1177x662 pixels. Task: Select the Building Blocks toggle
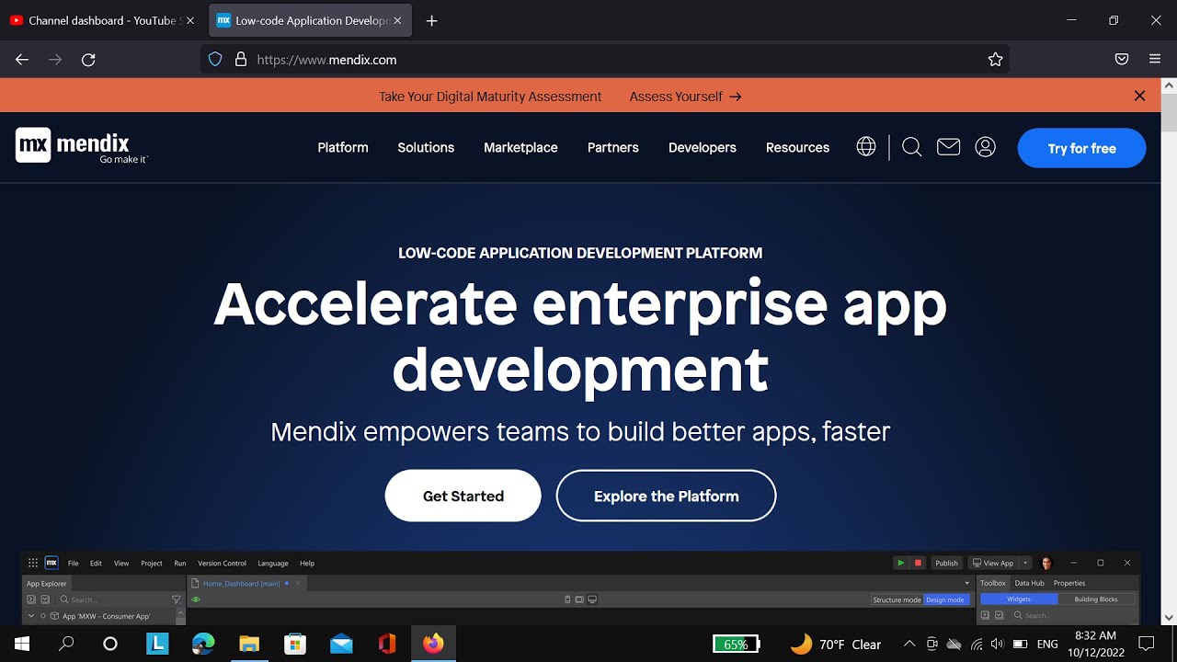point(1096,599)
